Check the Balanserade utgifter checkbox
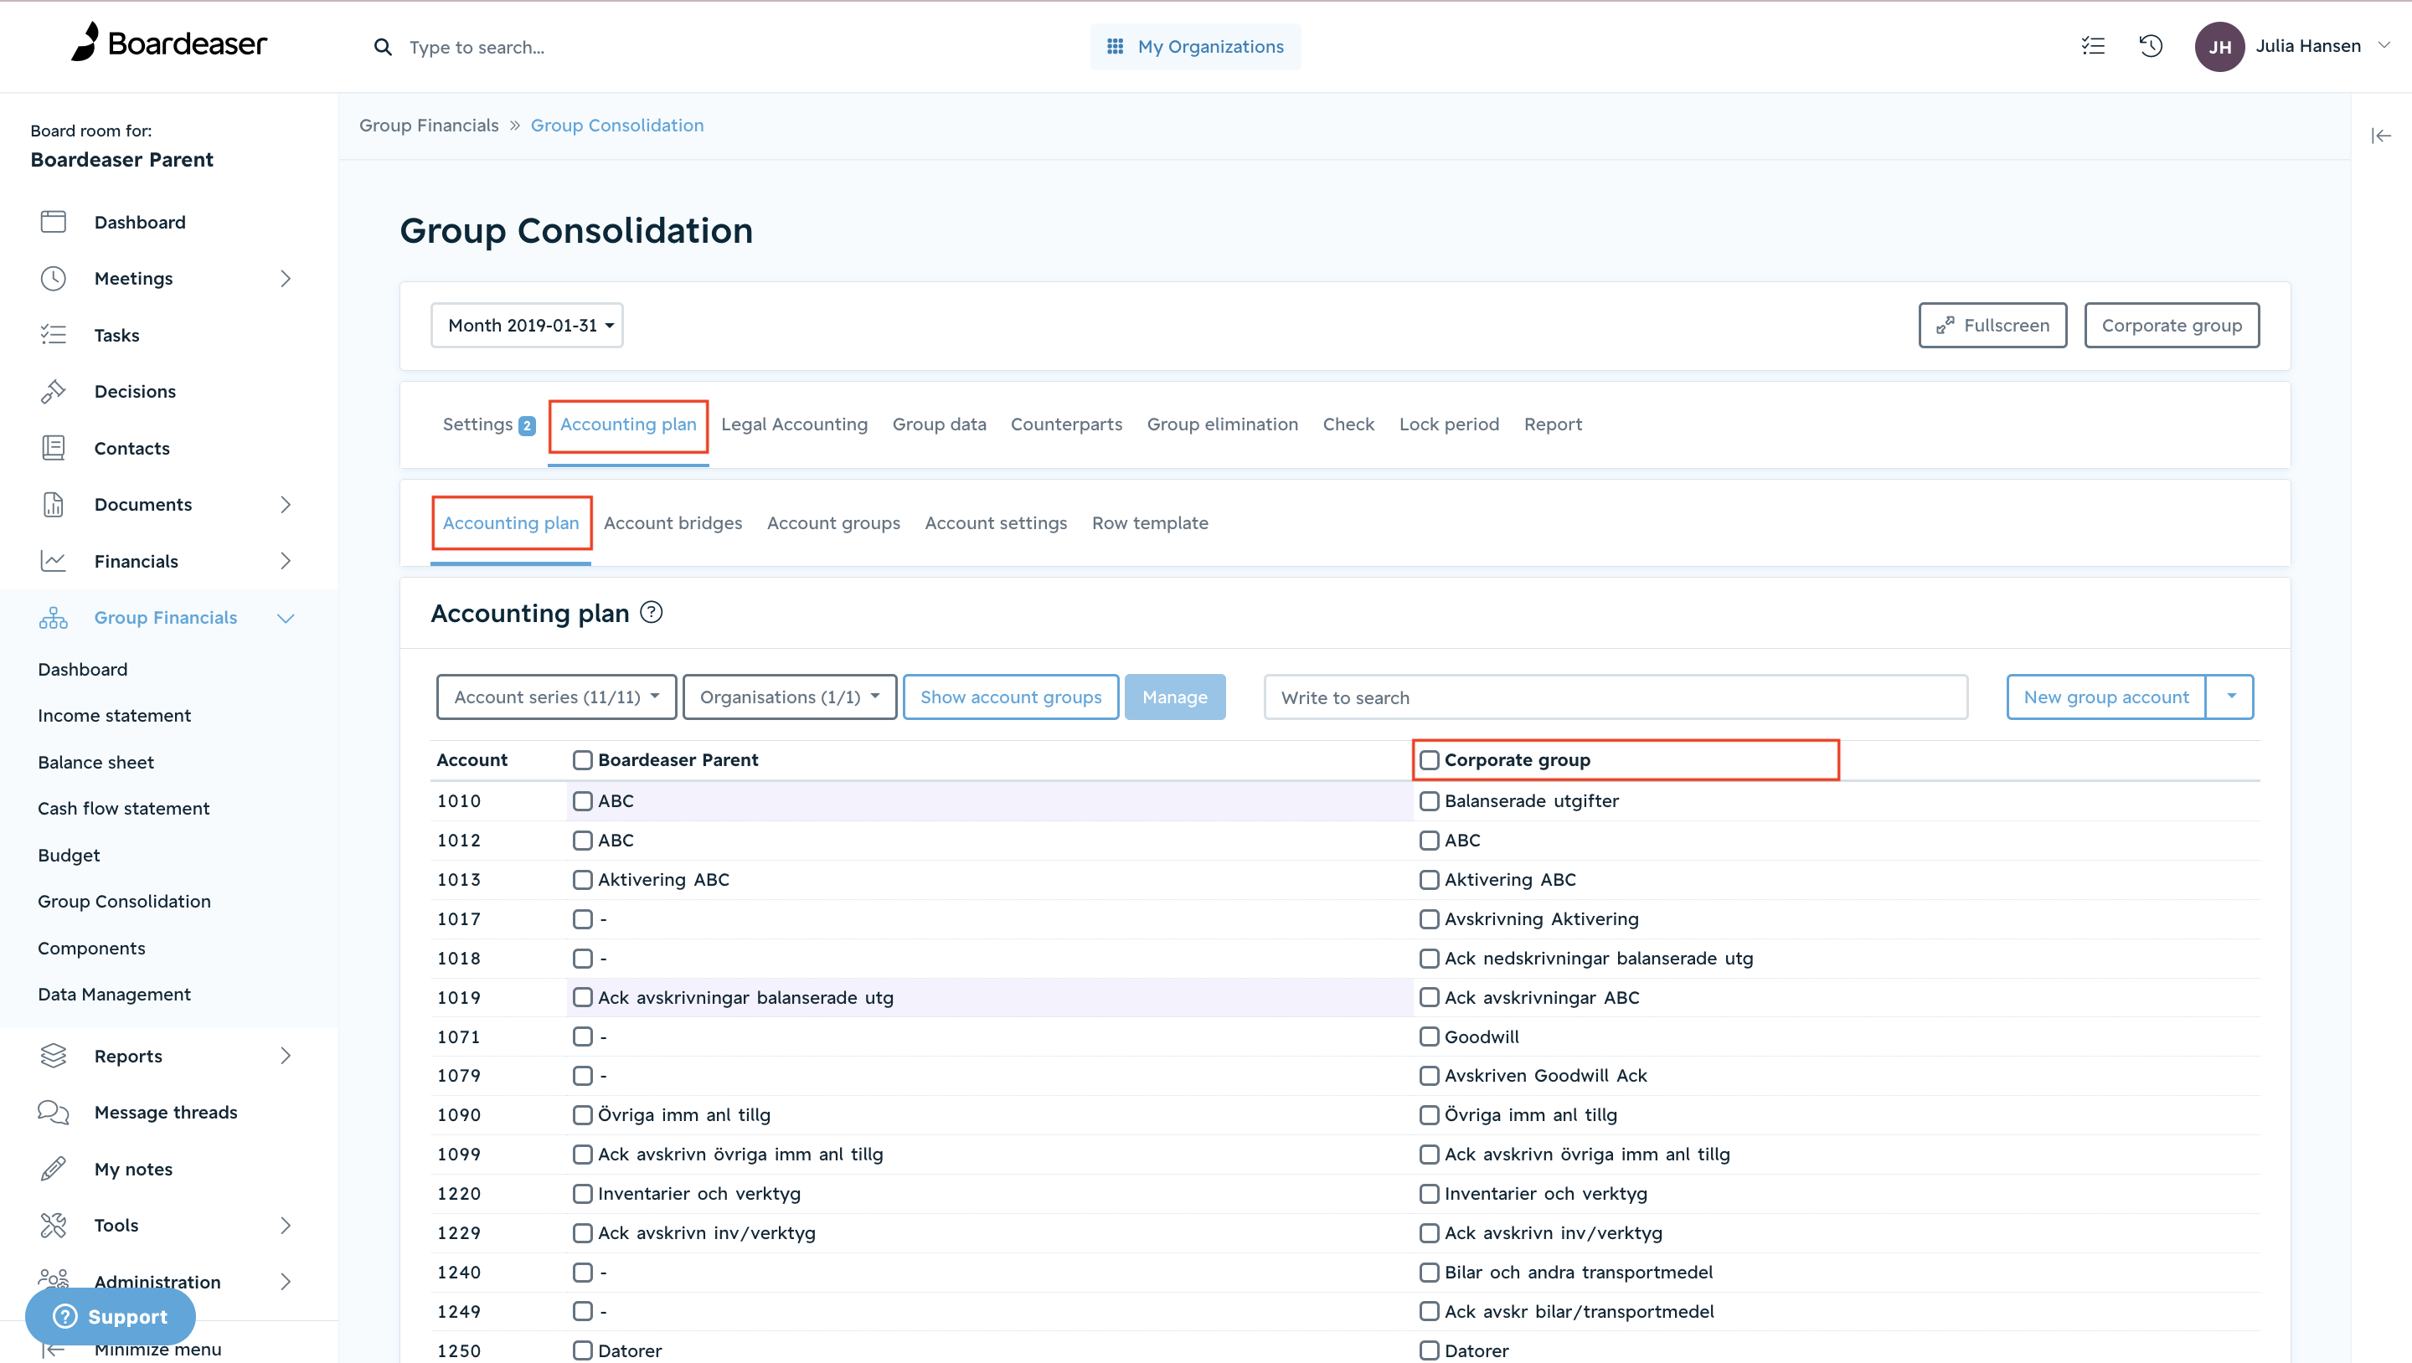 tap(1429, 801)
